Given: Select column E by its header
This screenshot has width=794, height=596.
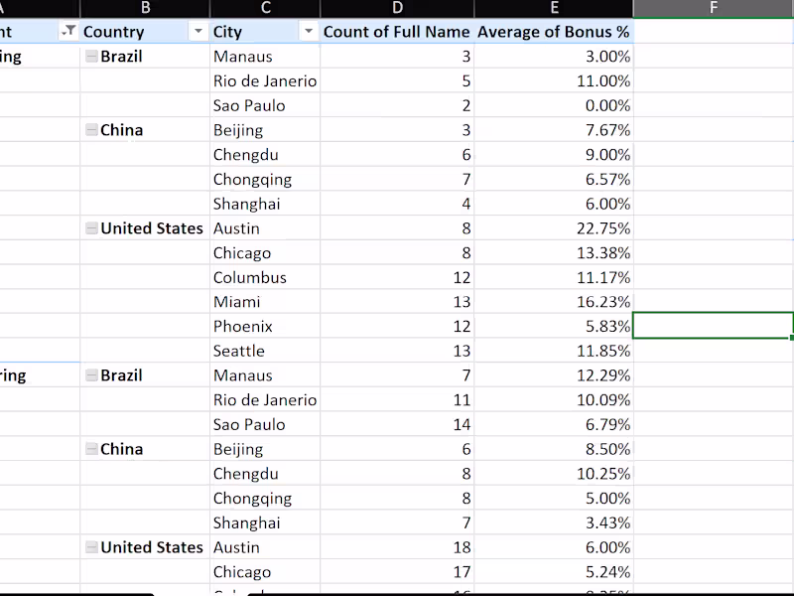Looking at the screenshot, I should coord(554,8).
